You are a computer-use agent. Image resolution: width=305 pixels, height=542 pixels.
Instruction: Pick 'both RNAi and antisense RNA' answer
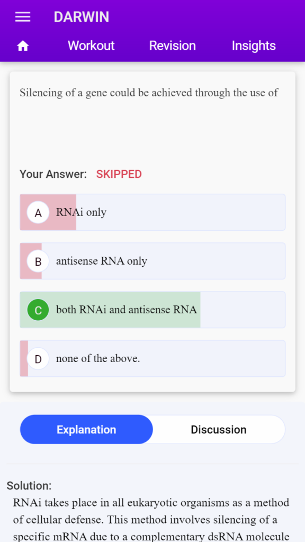coord(127,310)
